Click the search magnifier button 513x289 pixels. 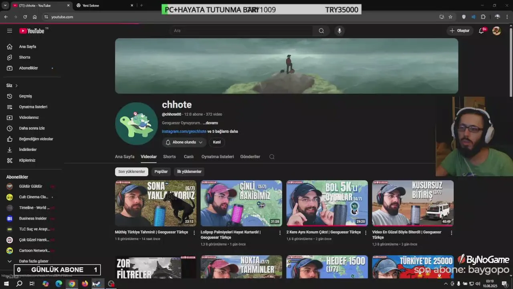click(321, 31)
